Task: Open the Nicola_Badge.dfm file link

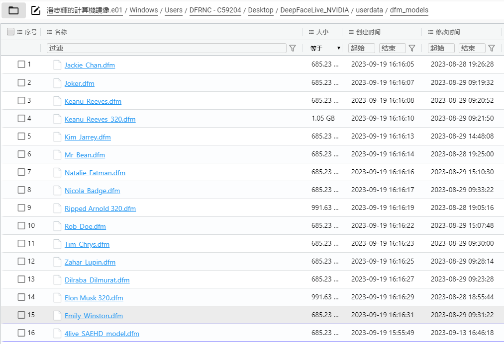Action: [x=92, y=191]
